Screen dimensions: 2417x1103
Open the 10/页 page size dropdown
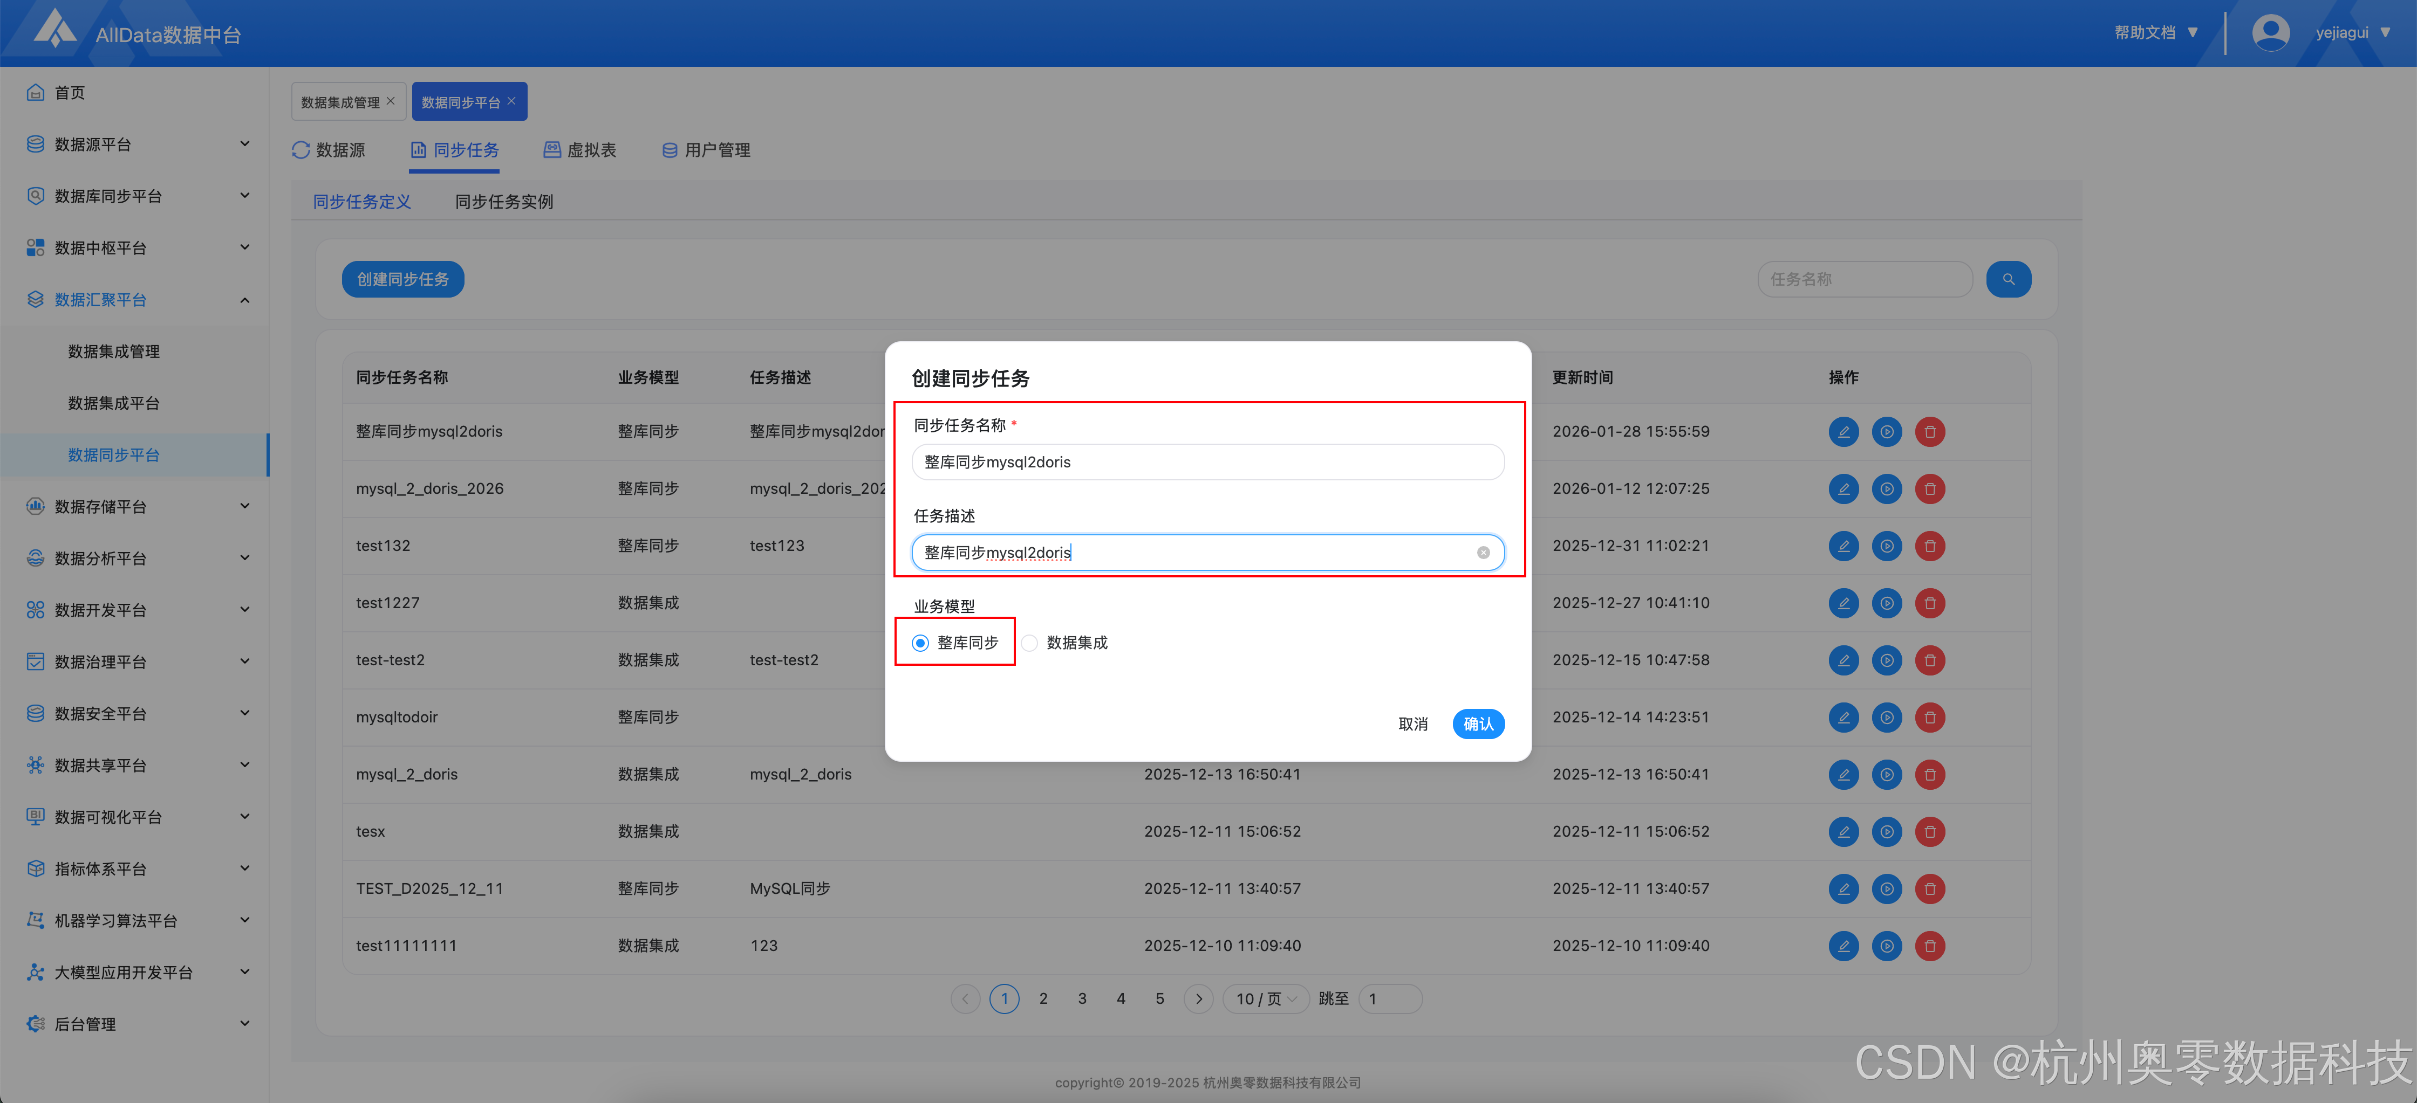point(1265,999)
